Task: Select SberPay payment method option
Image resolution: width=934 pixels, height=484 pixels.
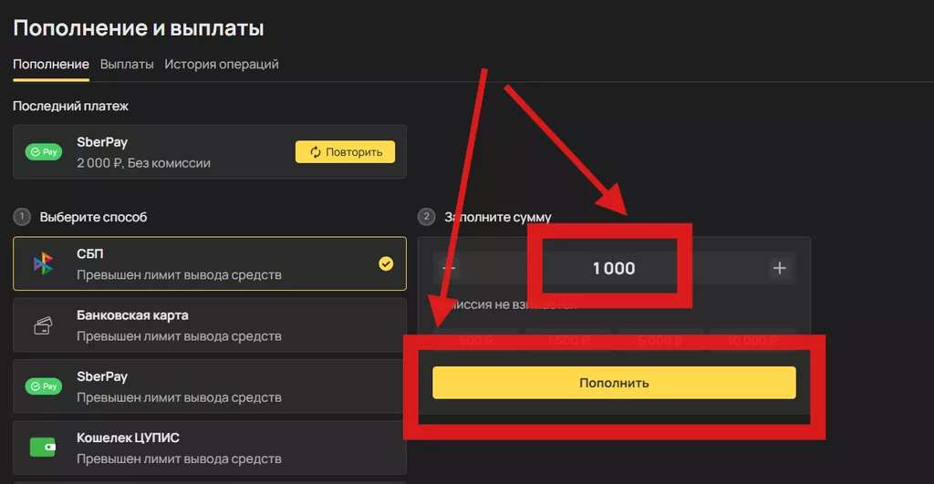Action: point(210,386)
